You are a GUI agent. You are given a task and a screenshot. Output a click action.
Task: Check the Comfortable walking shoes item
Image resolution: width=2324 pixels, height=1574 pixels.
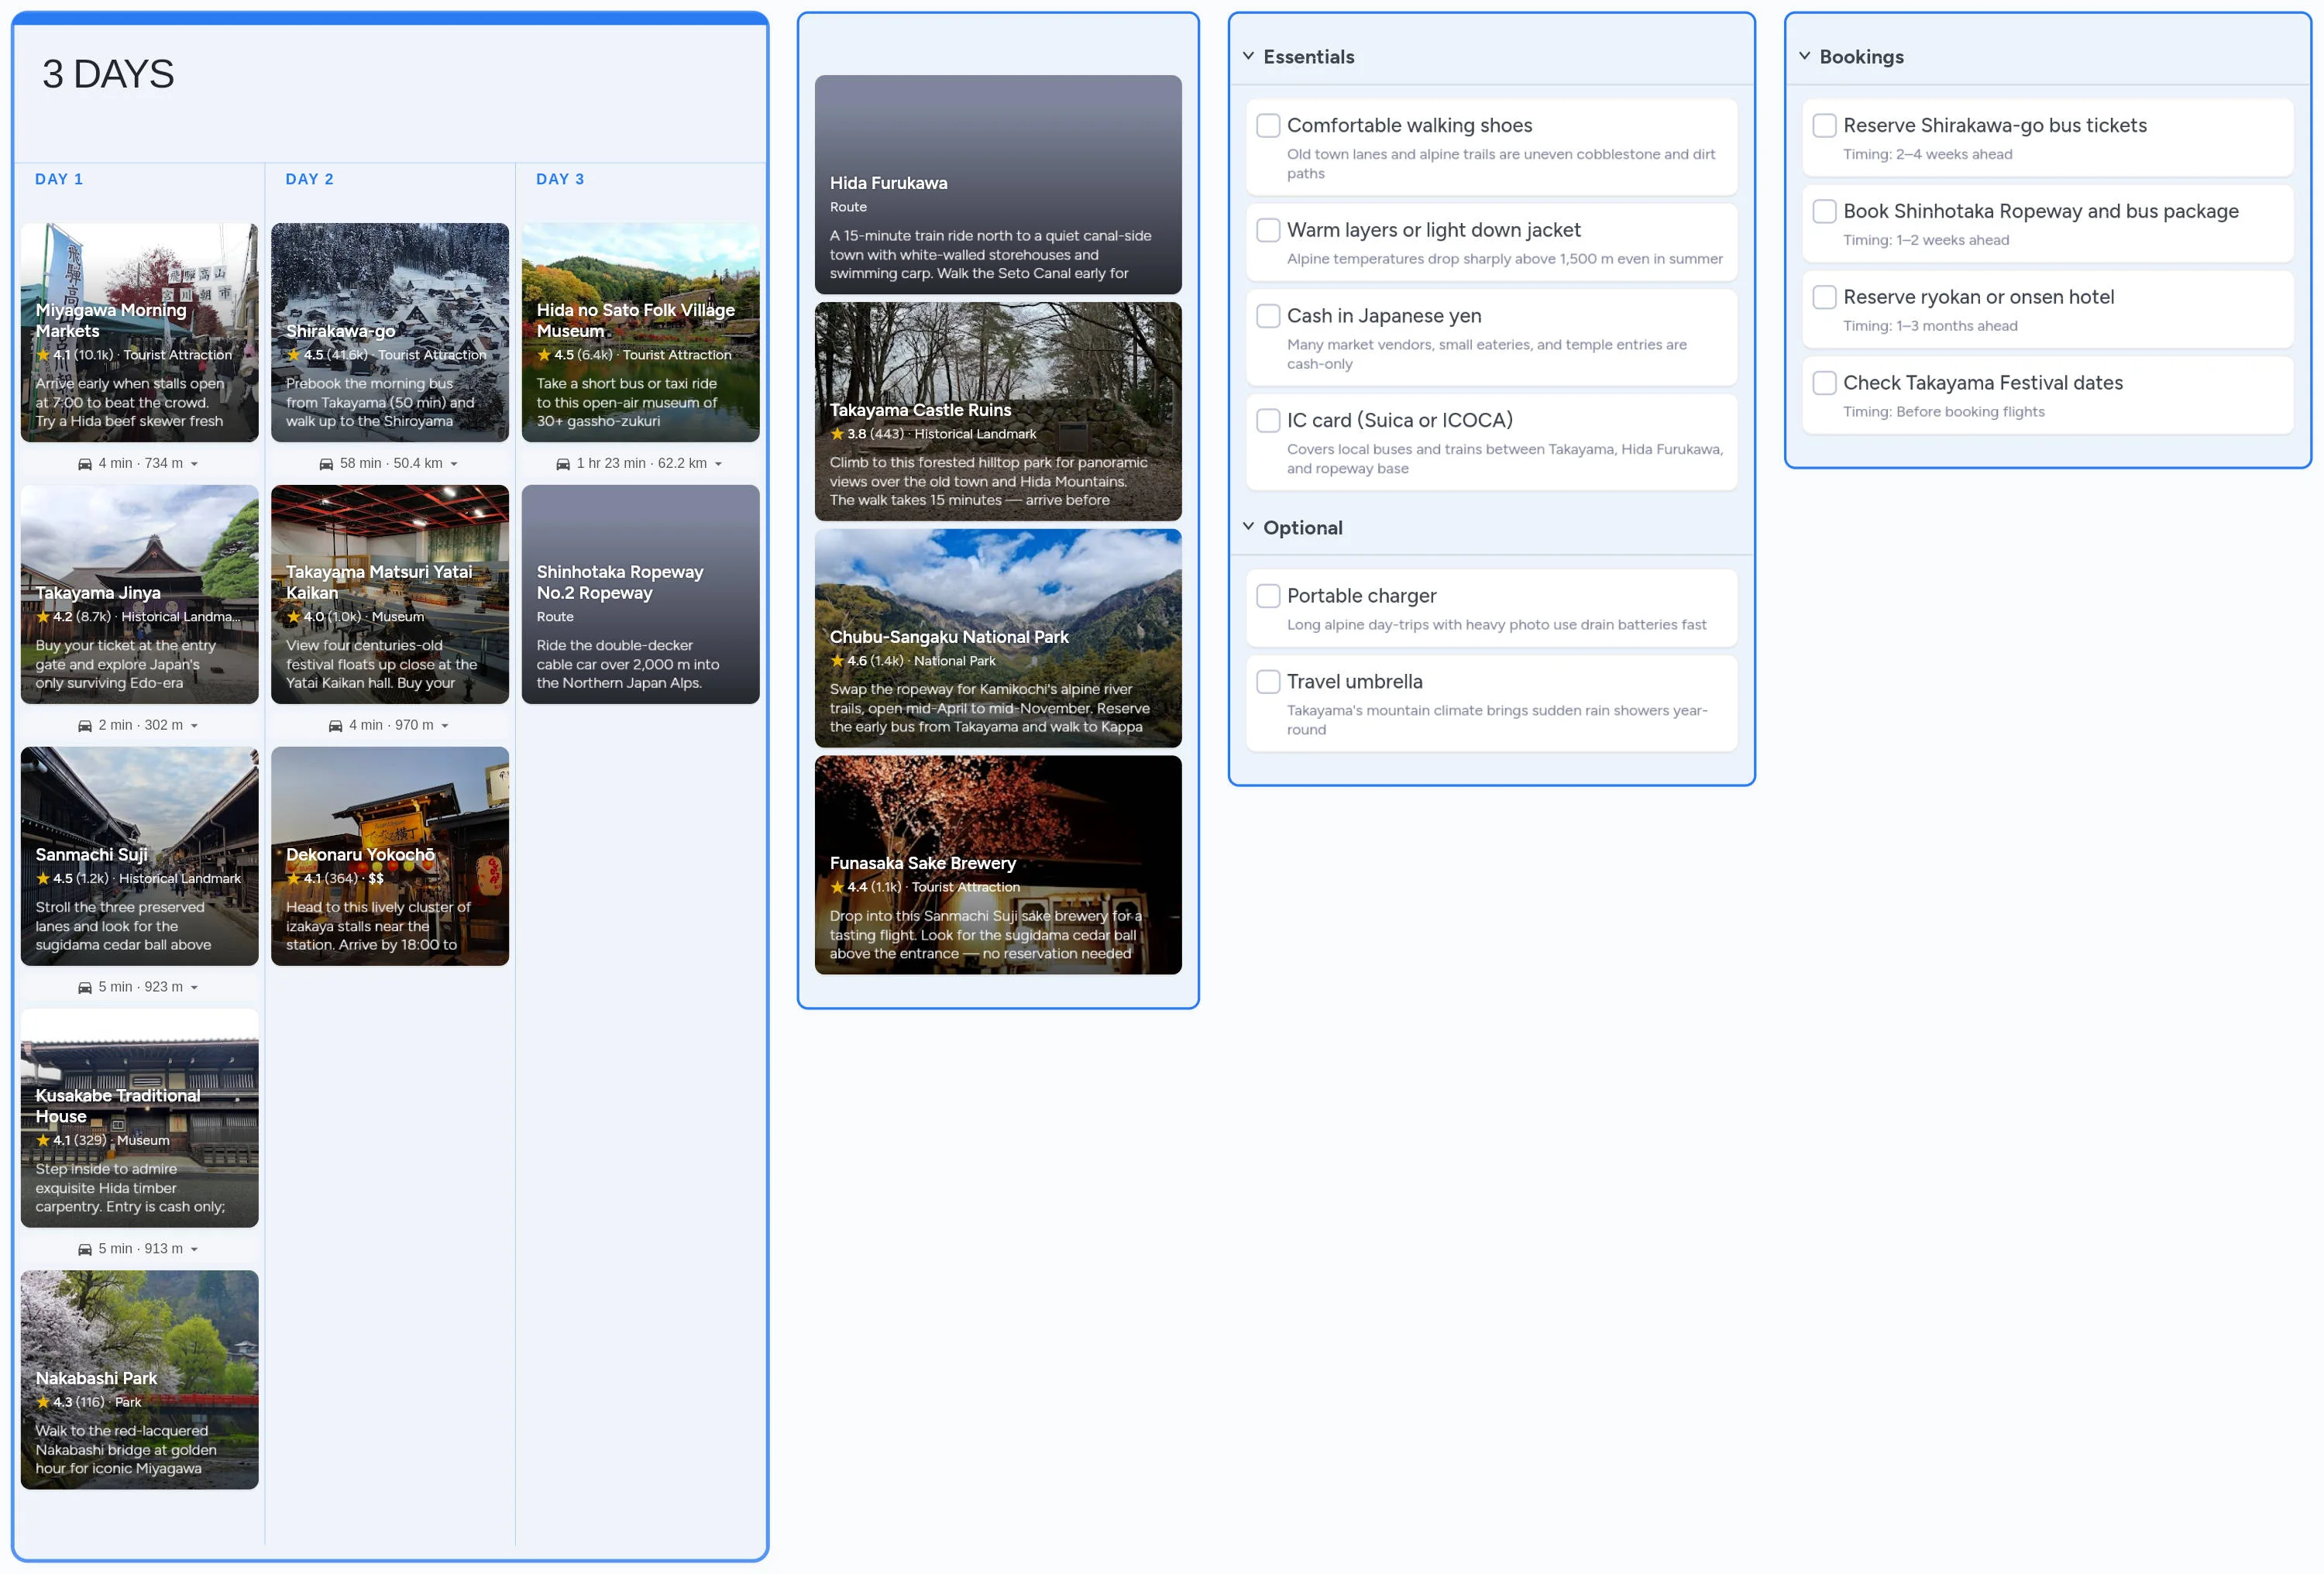pyautogui.click(x=1268, y=126)
